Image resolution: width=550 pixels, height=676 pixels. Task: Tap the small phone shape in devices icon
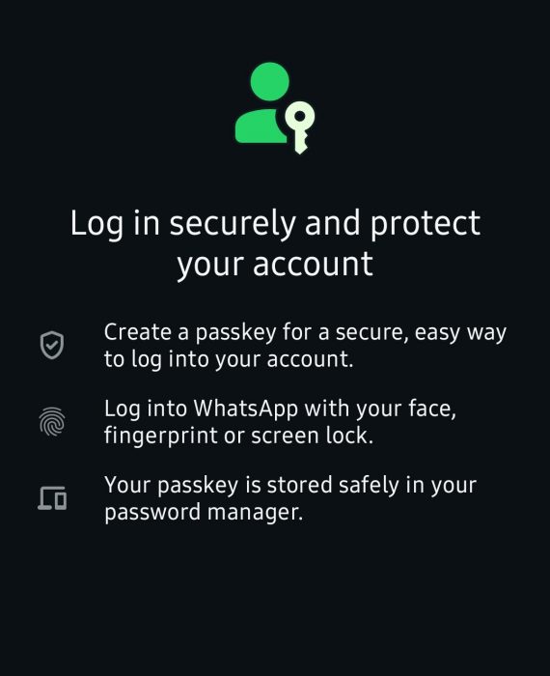(61, 500)
